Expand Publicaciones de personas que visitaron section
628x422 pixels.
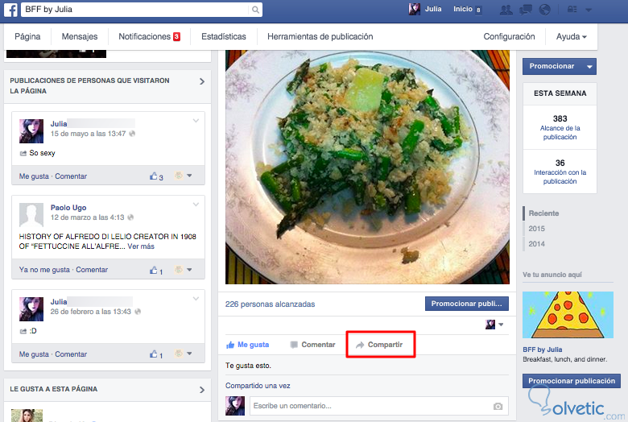202,81
